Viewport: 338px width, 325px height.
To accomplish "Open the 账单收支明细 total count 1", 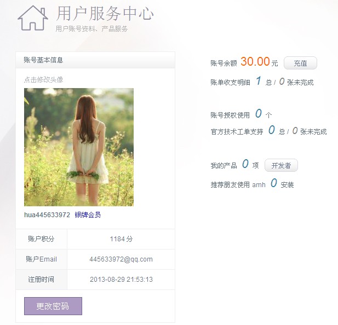I will [258, 82].
